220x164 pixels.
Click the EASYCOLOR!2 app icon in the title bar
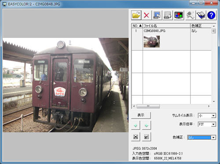click(x=4, y=4)
